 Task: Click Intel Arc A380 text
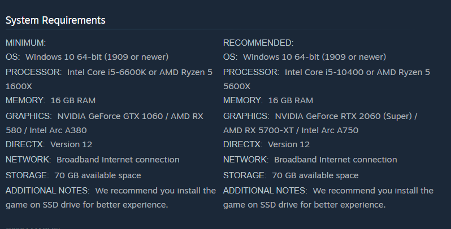[x=58, y=130]
